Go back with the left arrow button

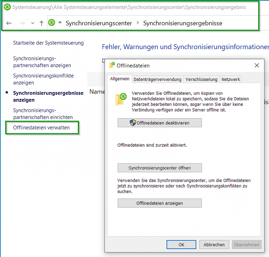(x=9, y=23)
